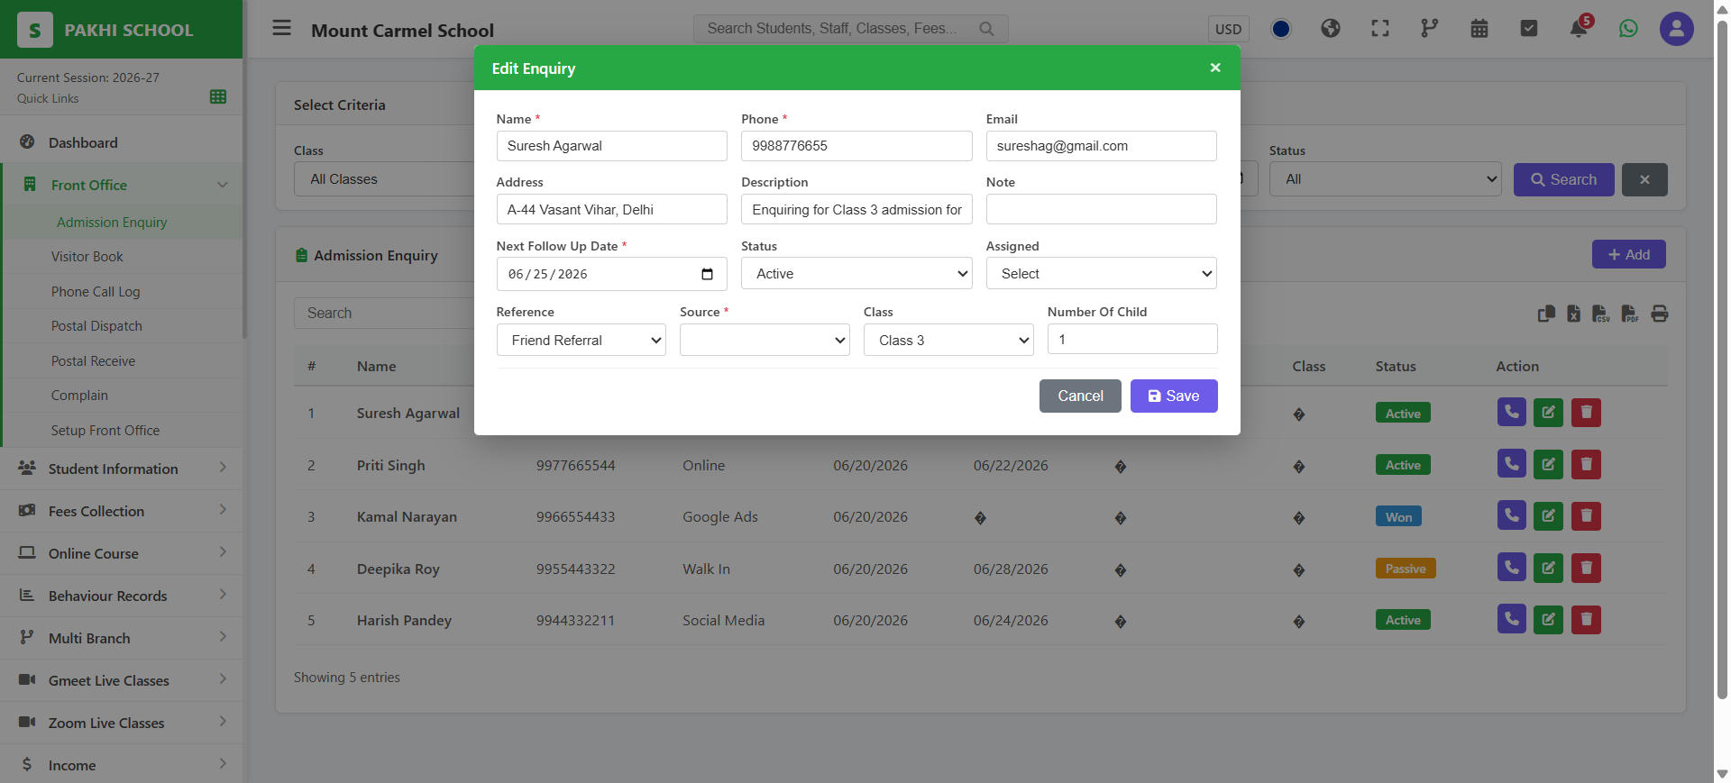Open Phone Call Log in sidebar

[96, 292]
